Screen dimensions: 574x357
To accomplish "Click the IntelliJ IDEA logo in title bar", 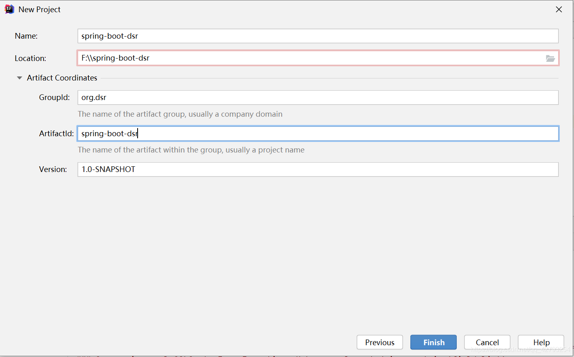I will click(x=9, y=9).
